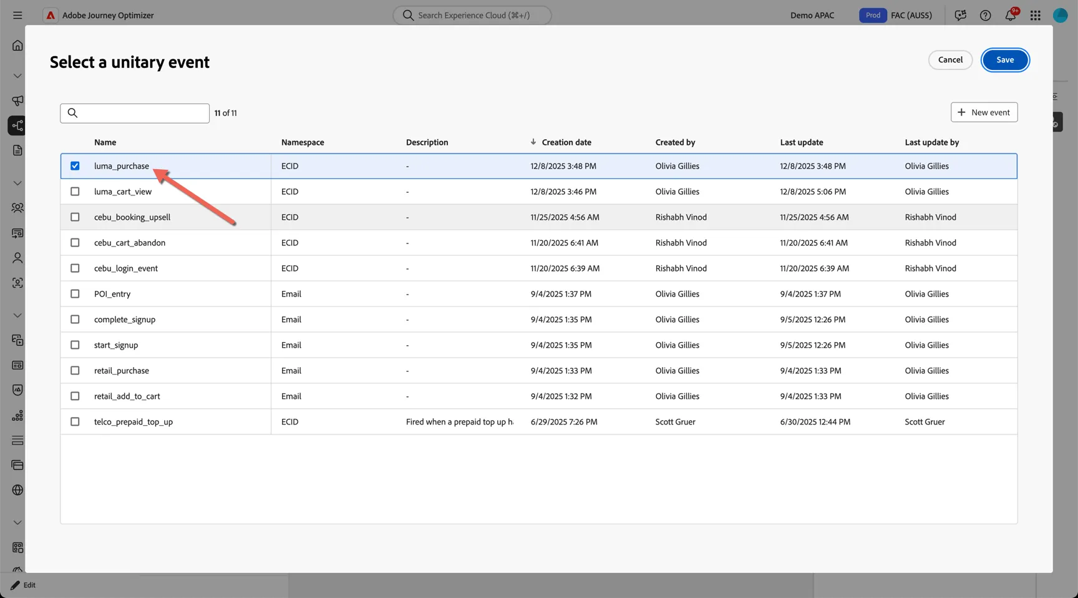1078x598 pixels.
Task: Open the Demo APAC organization switcher
Action: [x=812, y=15]
